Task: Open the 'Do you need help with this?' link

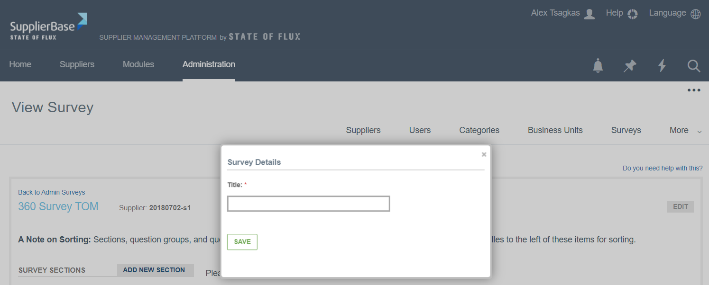Action: 663,168
